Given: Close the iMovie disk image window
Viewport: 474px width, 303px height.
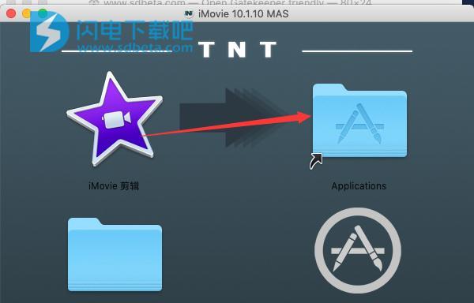Looking at the screenshot, I should click(11, 13).
